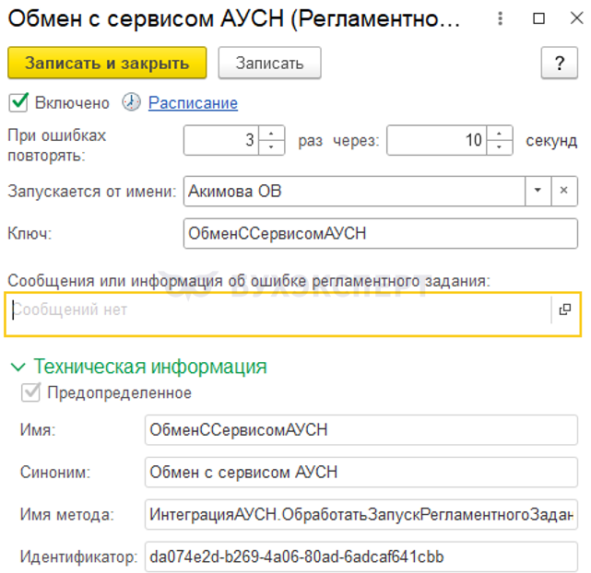Open the message field in separate window

coord(564,310)
